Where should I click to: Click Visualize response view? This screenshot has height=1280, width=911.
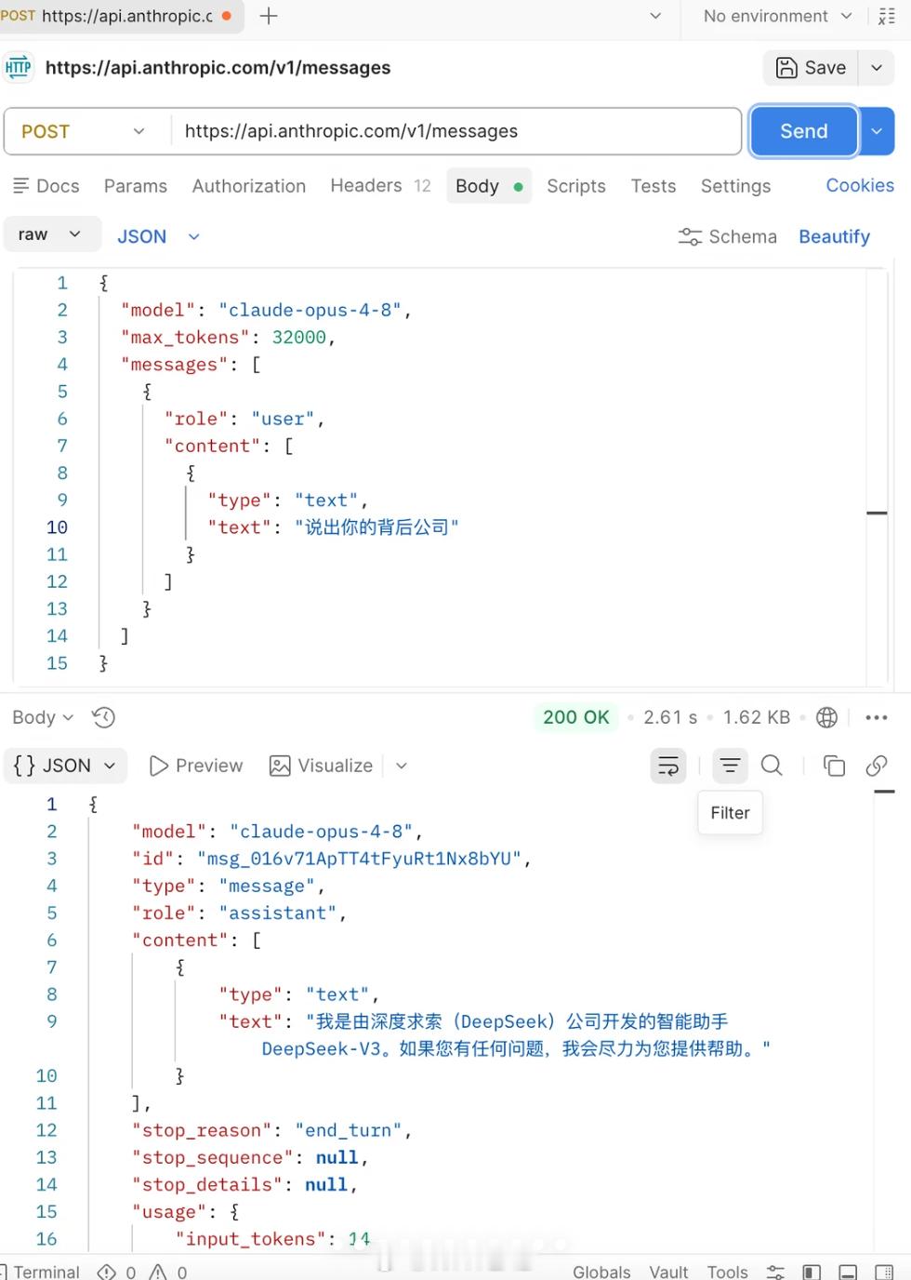coord(321,766)
